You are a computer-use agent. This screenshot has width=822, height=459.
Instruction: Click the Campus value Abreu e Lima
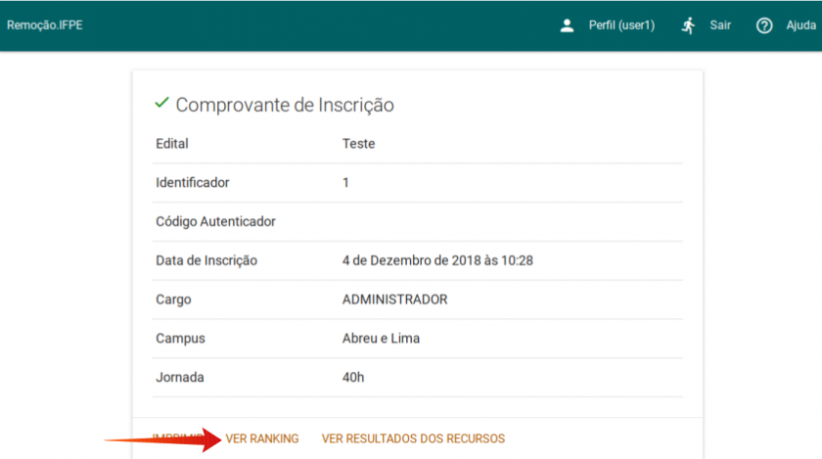tap(381, 339)
